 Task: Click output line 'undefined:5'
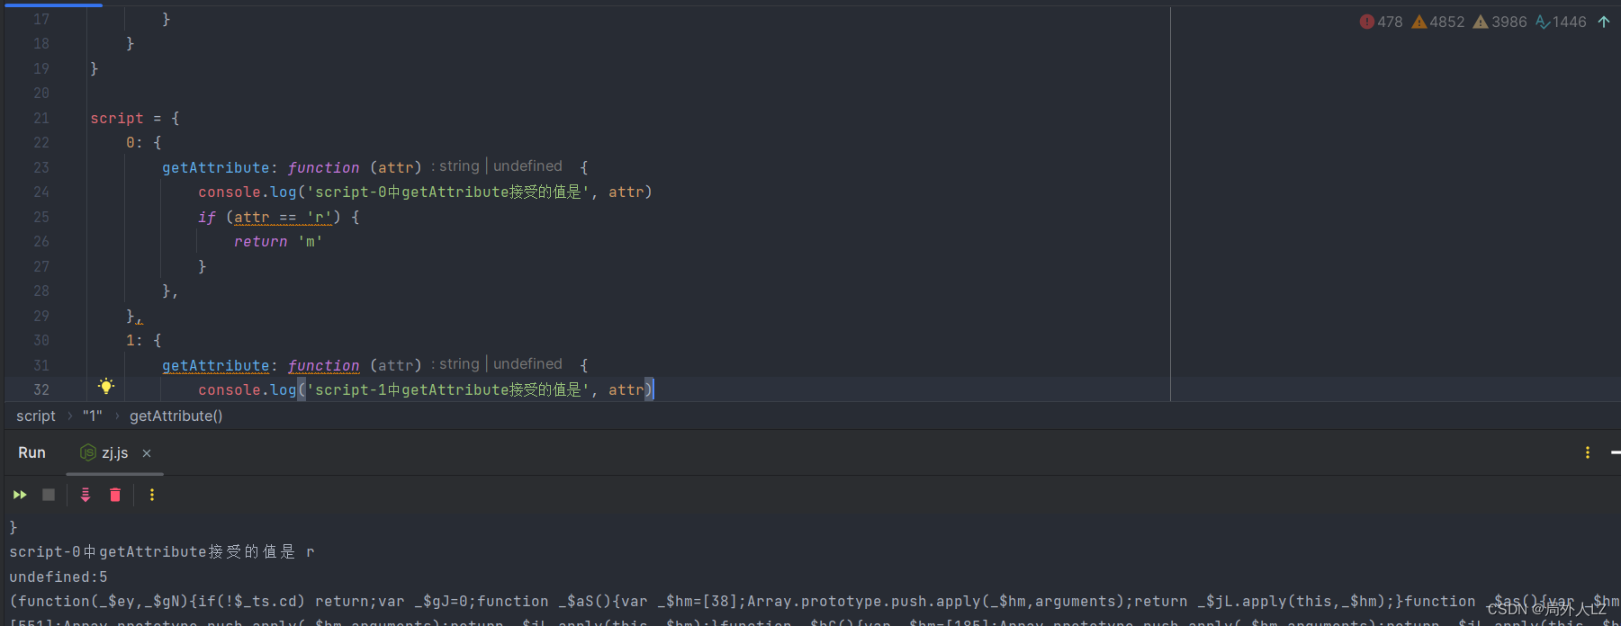click(x=59, y=577)
